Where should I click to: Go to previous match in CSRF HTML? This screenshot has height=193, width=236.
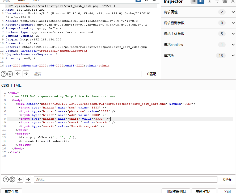pyautogui.click(x=20, y=179)
